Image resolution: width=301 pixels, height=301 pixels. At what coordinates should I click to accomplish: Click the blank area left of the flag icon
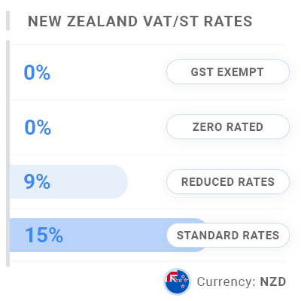pyautogui.click(x=85, y=281)
